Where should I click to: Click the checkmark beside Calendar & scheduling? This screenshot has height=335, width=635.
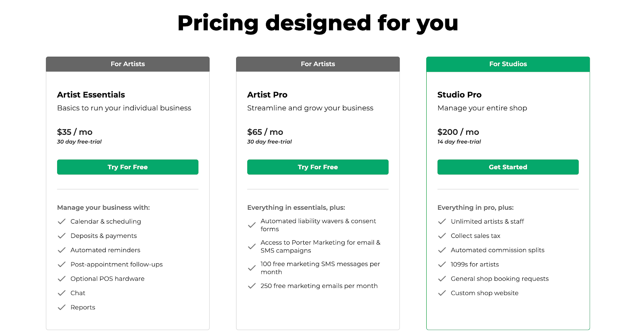(x=62, y=221)
